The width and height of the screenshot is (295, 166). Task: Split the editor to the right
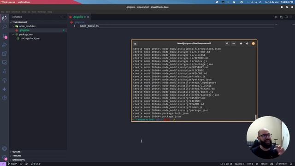coord(286,17)
